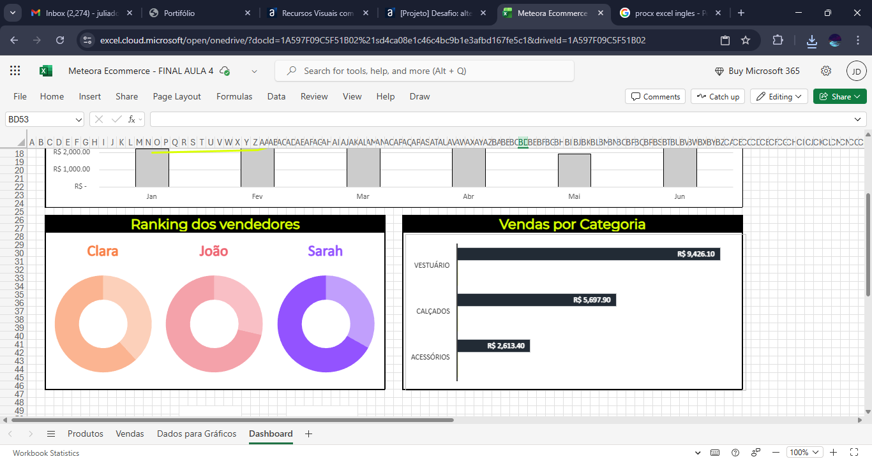Viewport: 872px width, 459px height.
Task: Expand the formula bar chevron
Action: [x=857, y=119]
